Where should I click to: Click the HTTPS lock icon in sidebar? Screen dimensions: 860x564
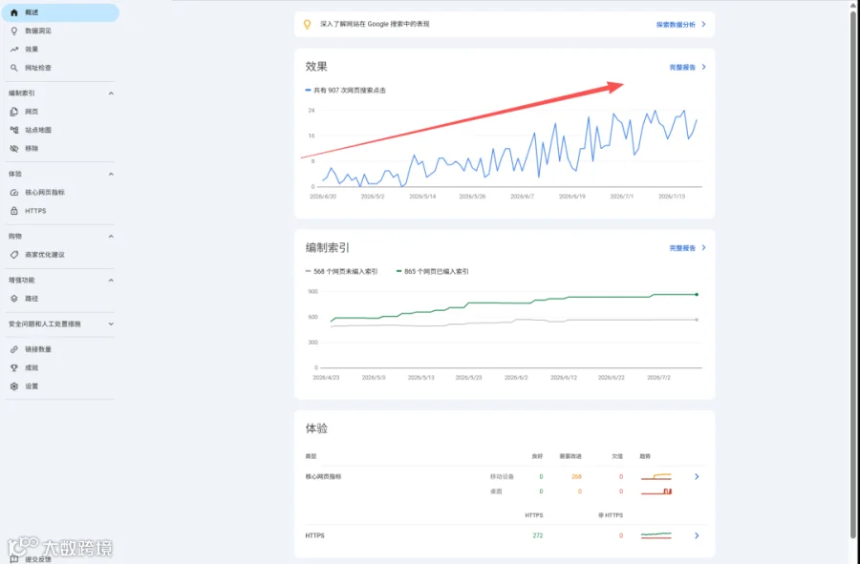(x=14, y=211)
